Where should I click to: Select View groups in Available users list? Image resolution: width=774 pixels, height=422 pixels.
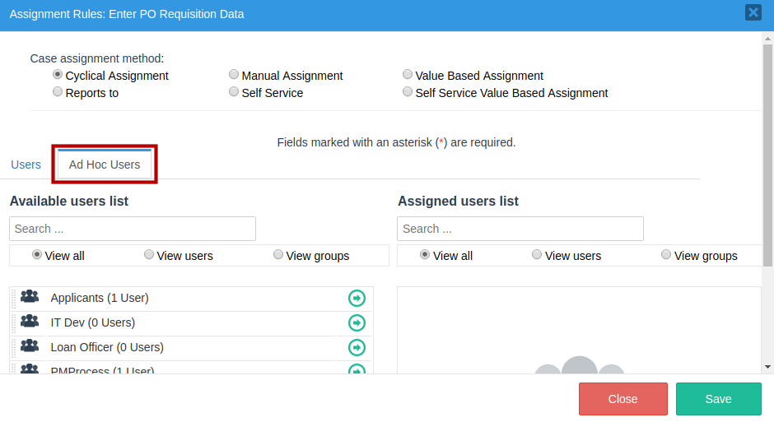pyautogui.click(x=278, y=255)
